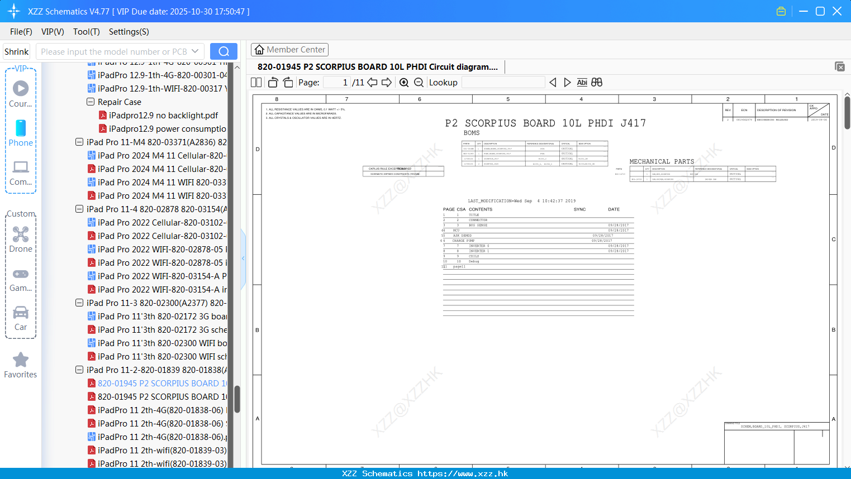Image resolution: width=851 pixels, height=479 pixels.
Task: Click the /11 total pages text
Action: [x=358, y=82]
